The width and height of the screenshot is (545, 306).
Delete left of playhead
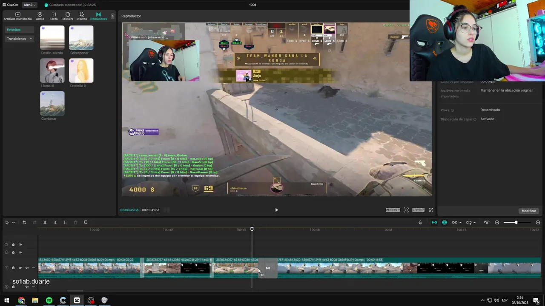(x=55, y=223)
